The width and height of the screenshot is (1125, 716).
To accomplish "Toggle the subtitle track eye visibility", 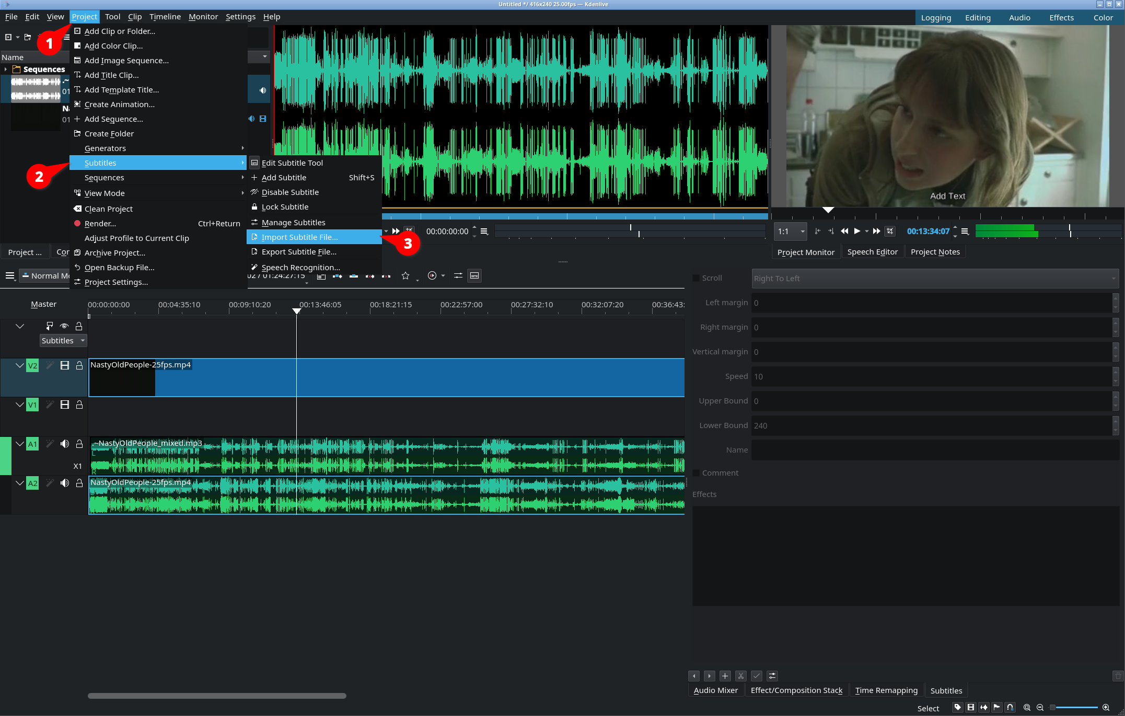I will coord(64,326).
